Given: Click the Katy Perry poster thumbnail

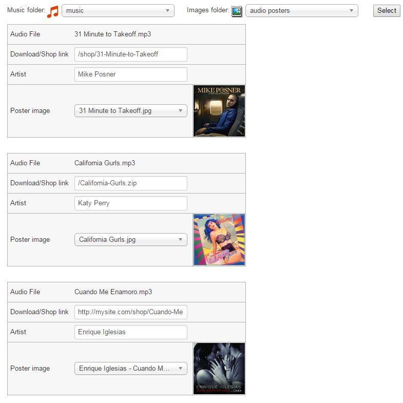Looking at the screenshot, I should click(219, 240).
